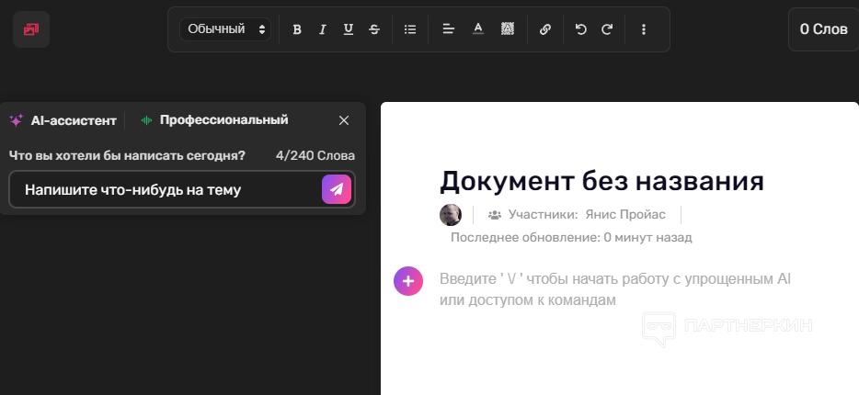Close the AI assistant panel
Screen dimensions: 859x395
click(x=344, y=120)
